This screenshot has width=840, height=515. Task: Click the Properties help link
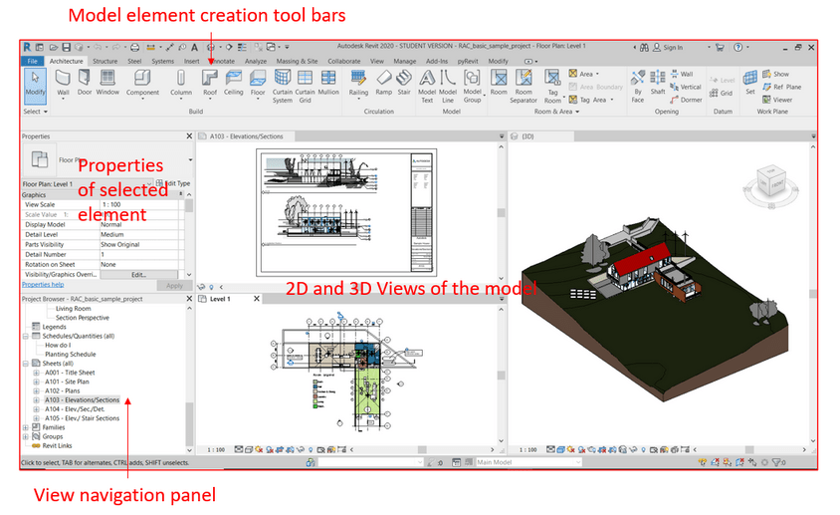[x=42, y=285]
